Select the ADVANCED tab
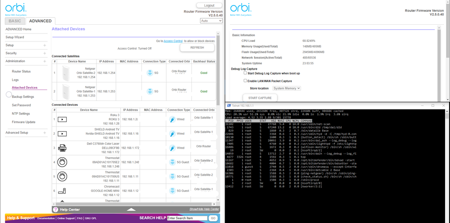 pyautogui.click(x=40, y=21)
